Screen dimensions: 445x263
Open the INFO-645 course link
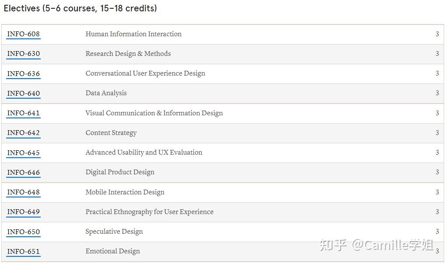(x=23, y=152)
